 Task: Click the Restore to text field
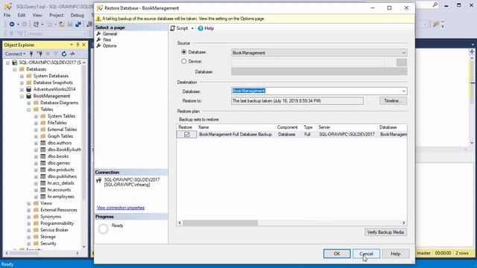[297, 101]
